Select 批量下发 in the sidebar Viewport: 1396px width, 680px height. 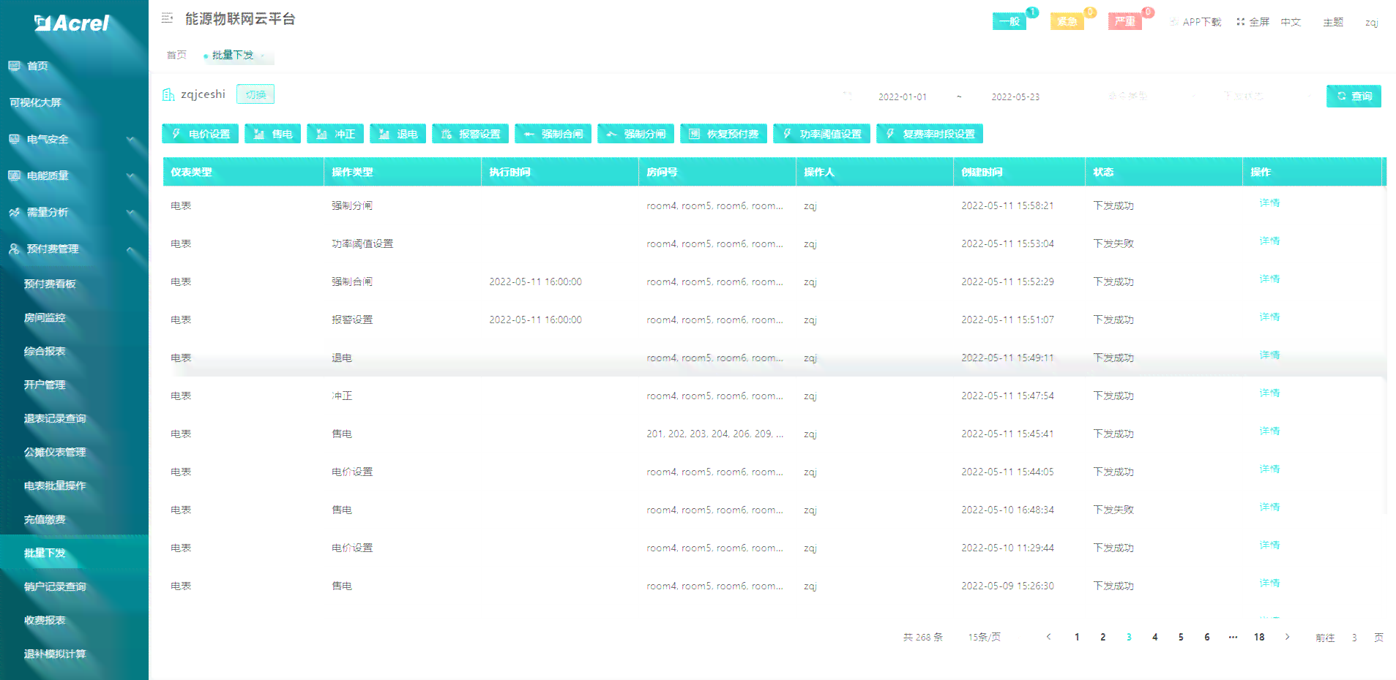(74, 553)
